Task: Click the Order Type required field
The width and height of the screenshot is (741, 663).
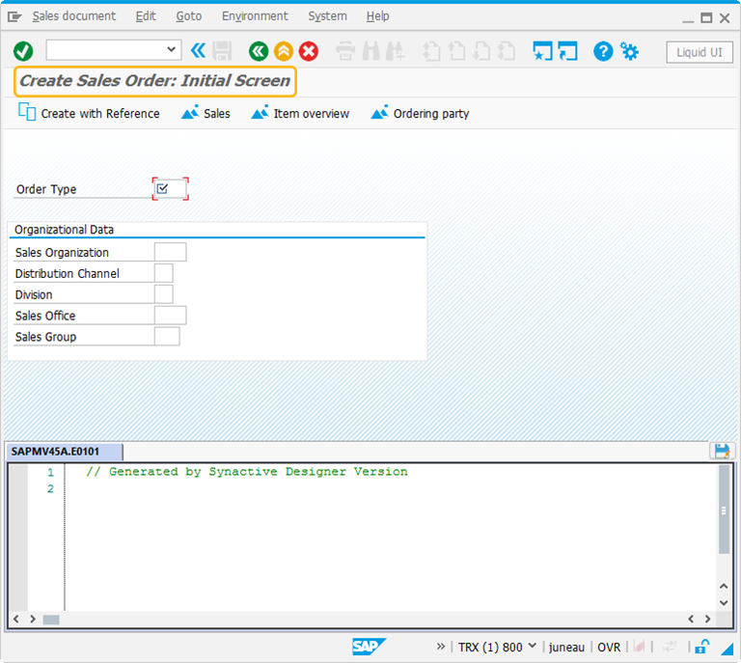Action: (170, 189)
